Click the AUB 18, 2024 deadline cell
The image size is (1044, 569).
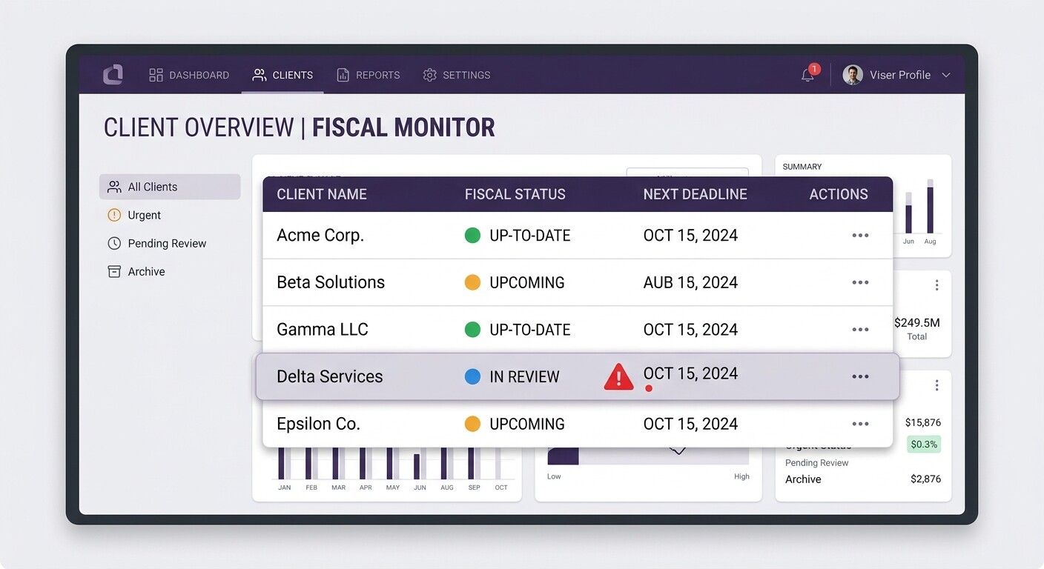click(690, 282)
